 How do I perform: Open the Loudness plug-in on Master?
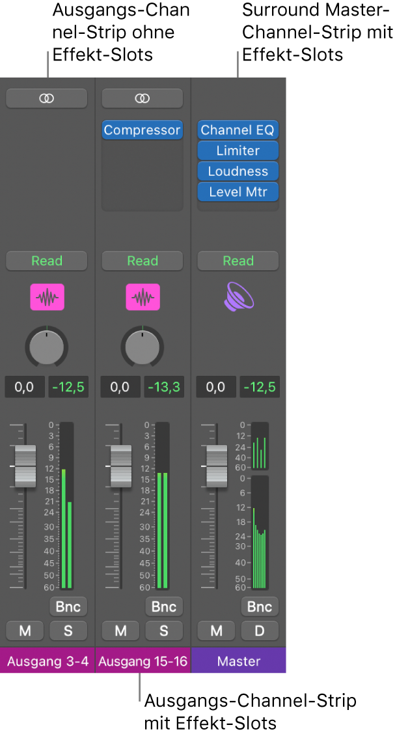[x=238, y=171]
